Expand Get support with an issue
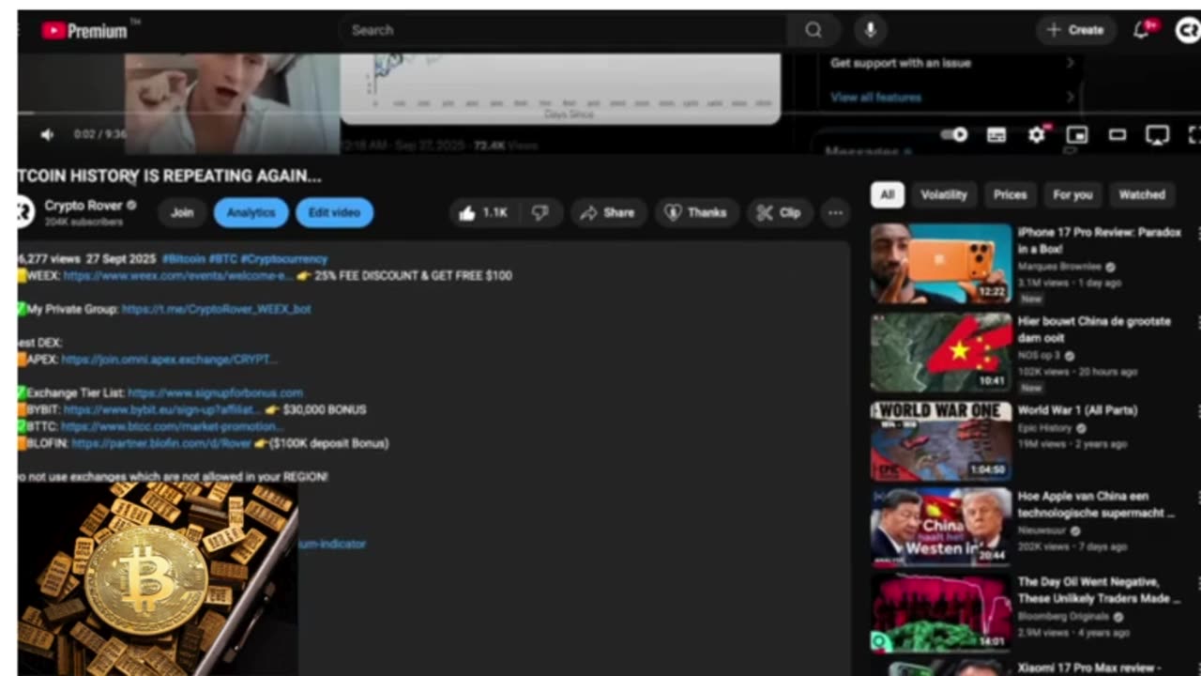Viewport: 1201px width, 676px height. click(x=952, y=63)
